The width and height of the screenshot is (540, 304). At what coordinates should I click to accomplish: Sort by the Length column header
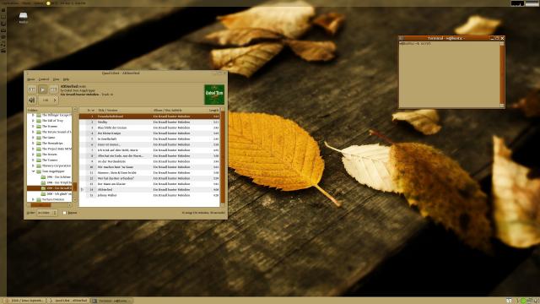[213, 111]
